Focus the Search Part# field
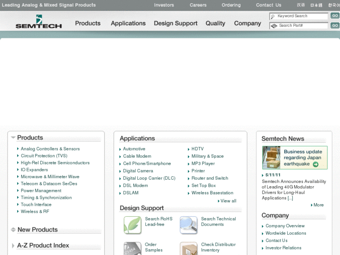Image resolution: width=340 pixels, height=255 pixels. (298, 26)
